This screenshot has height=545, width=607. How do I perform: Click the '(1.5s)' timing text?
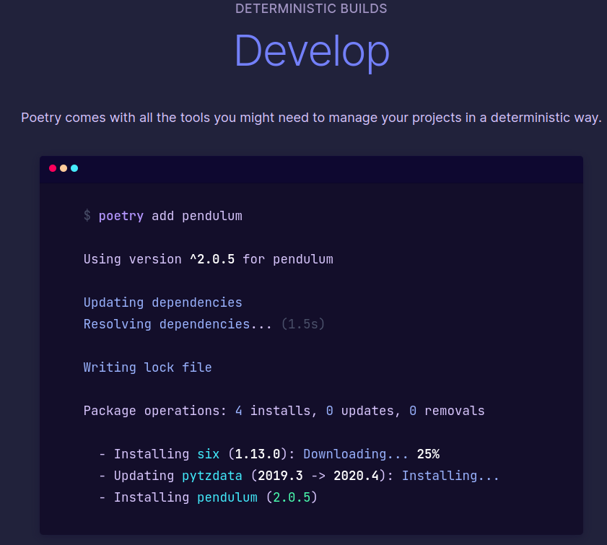(302, 324)
